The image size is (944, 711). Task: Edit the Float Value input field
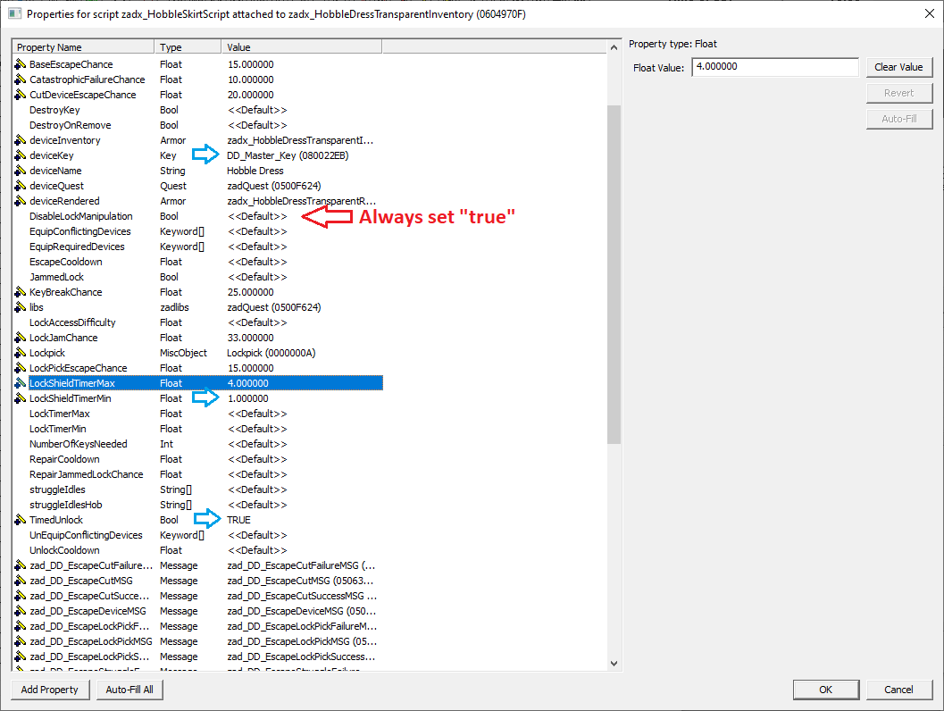pyautogui.click(x=775, y=67)
